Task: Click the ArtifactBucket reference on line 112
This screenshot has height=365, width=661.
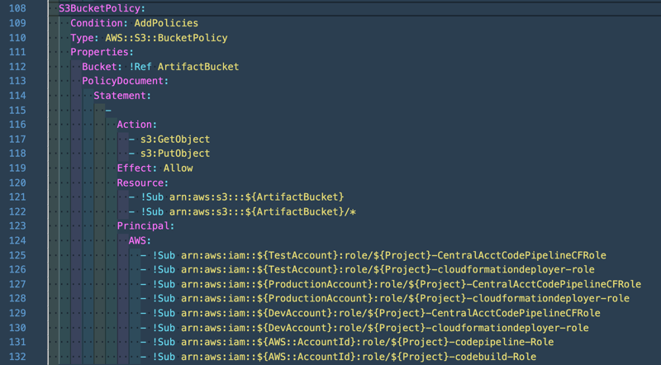Action: (x=198, y=67)
